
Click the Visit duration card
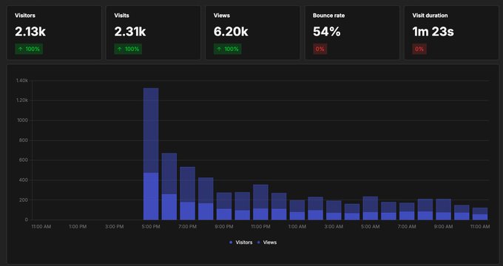(x=451, y=33)
